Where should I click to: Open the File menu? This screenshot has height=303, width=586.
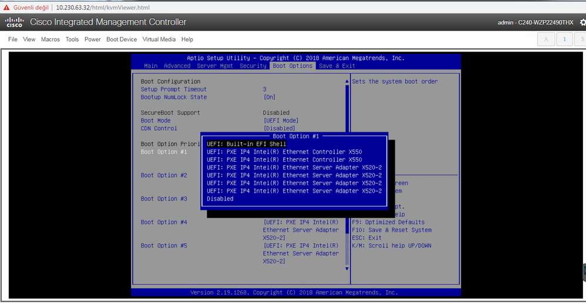tap(13, 39)
